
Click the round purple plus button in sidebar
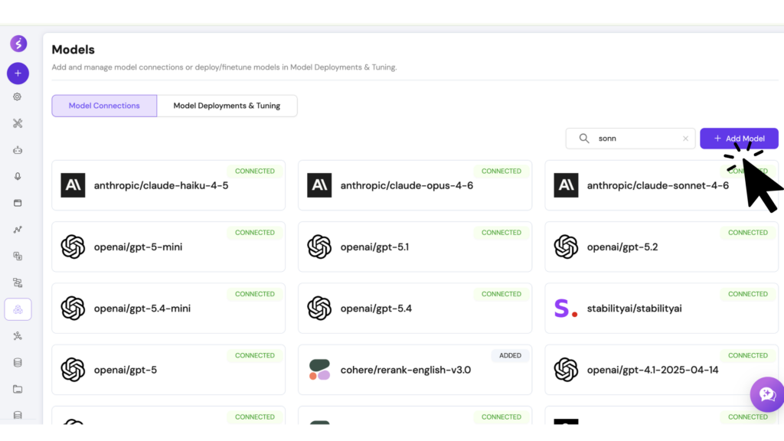click(18, 73)
